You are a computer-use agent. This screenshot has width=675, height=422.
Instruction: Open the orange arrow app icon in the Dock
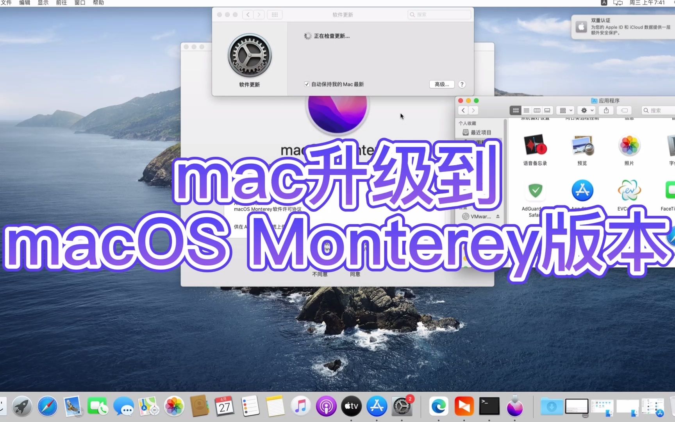464,407
